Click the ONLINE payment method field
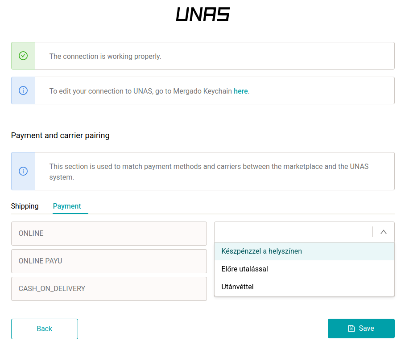The image size is (405, 345). click(109, 234)
